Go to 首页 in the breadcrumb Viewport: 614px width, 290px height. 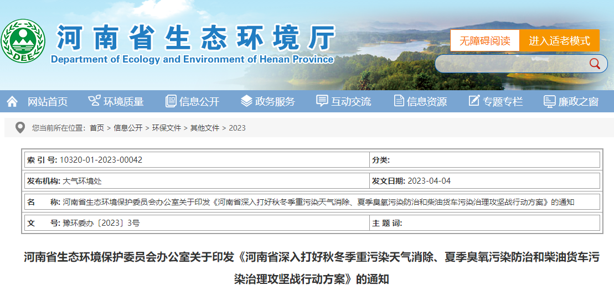(x=97, y=128)
